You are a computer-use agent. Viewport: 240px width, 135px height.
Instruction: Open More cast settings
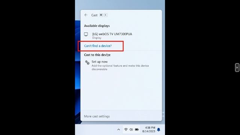(97, 116)
